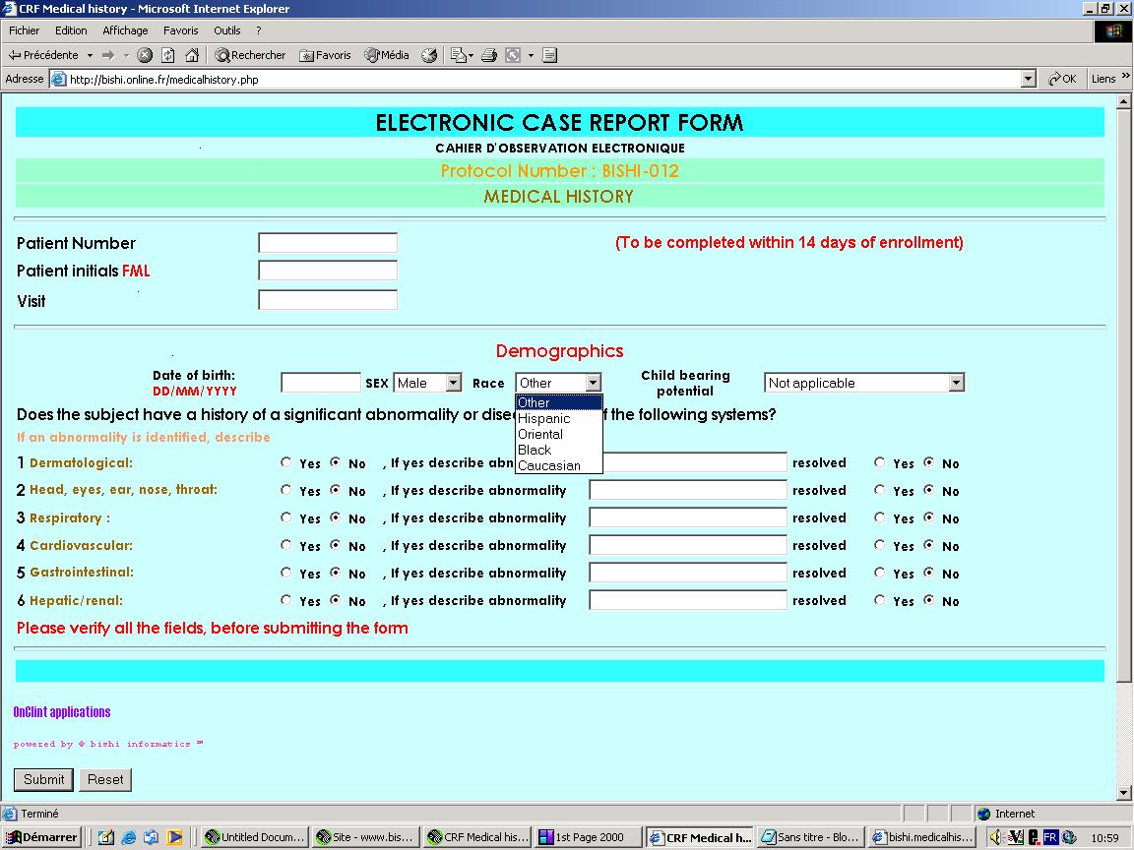Open the Rechercher search tool

(x=250, y=55)
